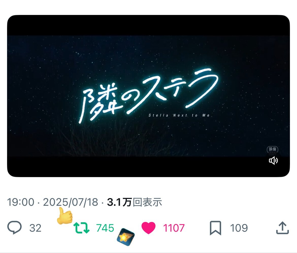
Task: Click the like count 1107
Action: (174, 228)
